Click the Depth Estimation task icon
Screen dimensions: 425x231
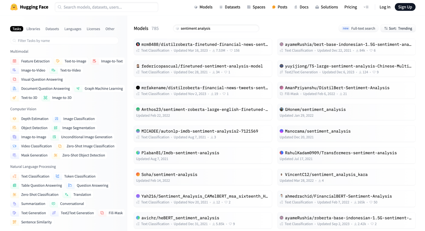coord(15,119)
